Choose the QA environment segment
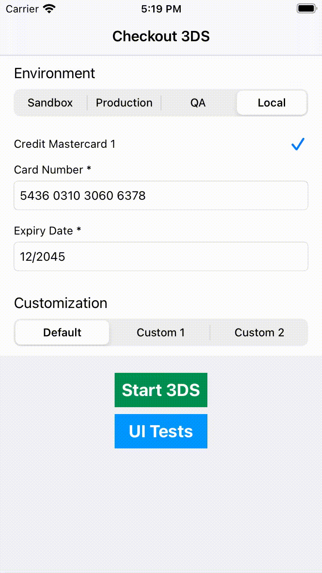This screenshot has width=322, height=573. (x=198, y=103)
